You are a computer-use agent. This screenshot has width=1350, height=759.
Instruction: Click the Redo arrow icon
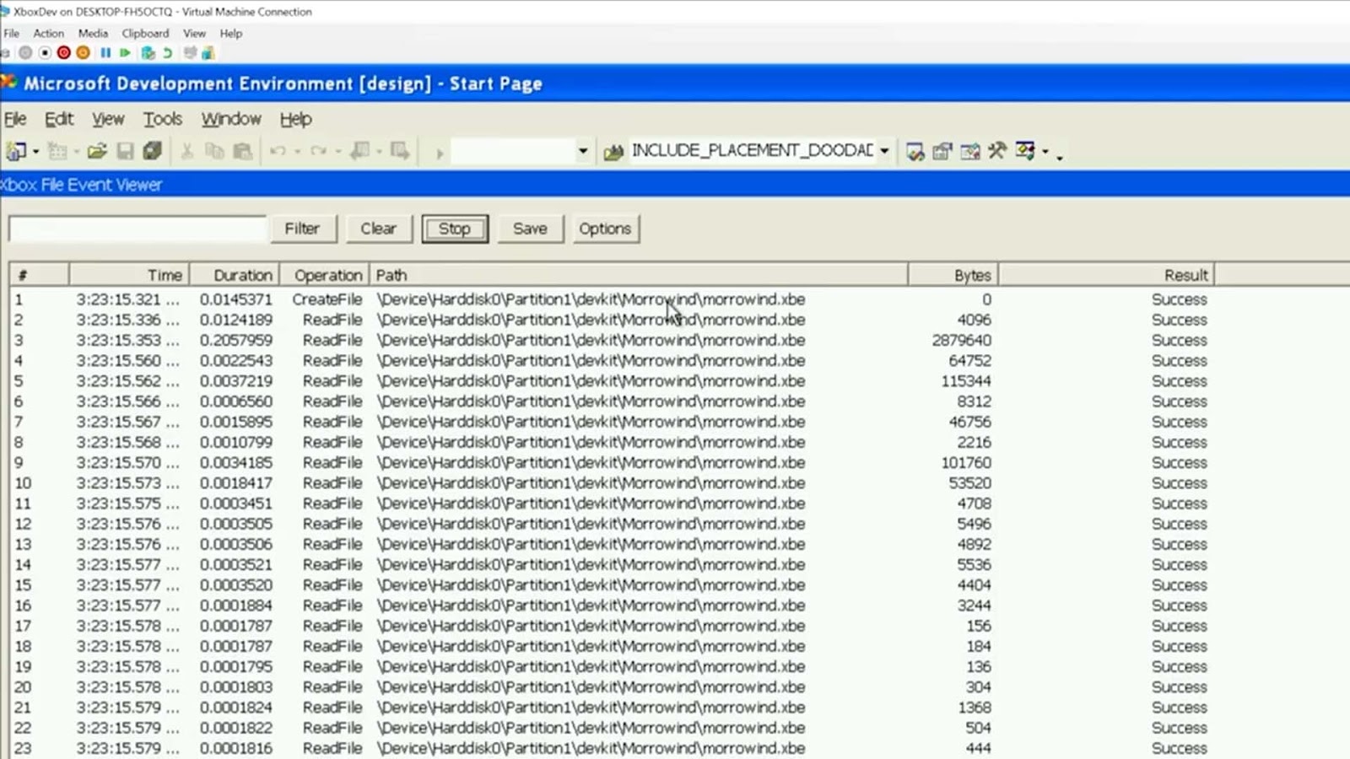318,151
